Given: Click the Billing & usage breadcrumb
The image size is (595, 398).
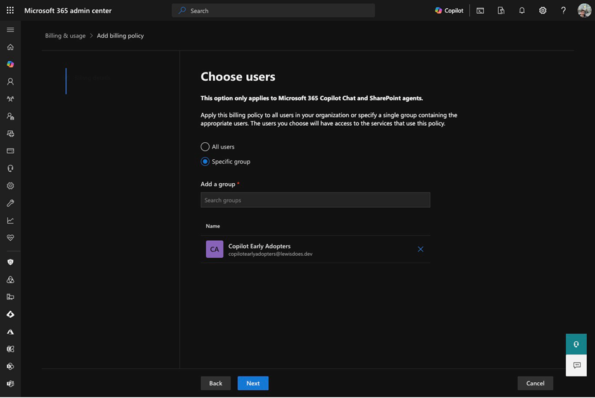Looking at the screenshot, I should [x=65, y=36].
